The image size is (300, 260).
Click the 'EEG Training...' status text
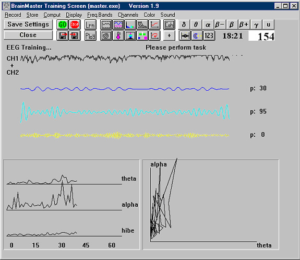[29, 48]
